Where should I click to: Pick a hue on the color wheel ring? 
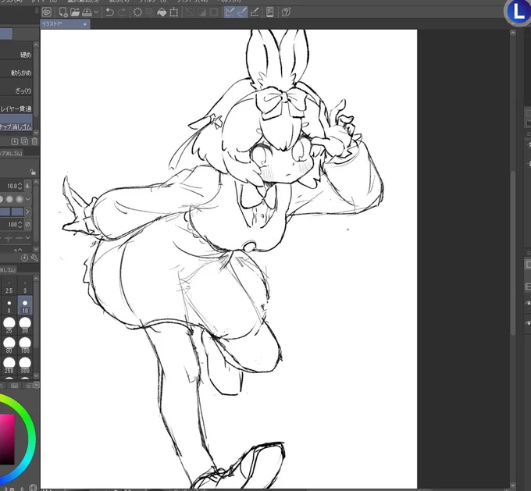31,437
